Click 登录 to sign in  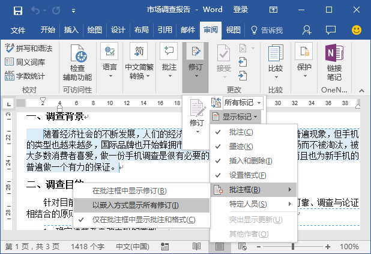[x=240, y=10]
